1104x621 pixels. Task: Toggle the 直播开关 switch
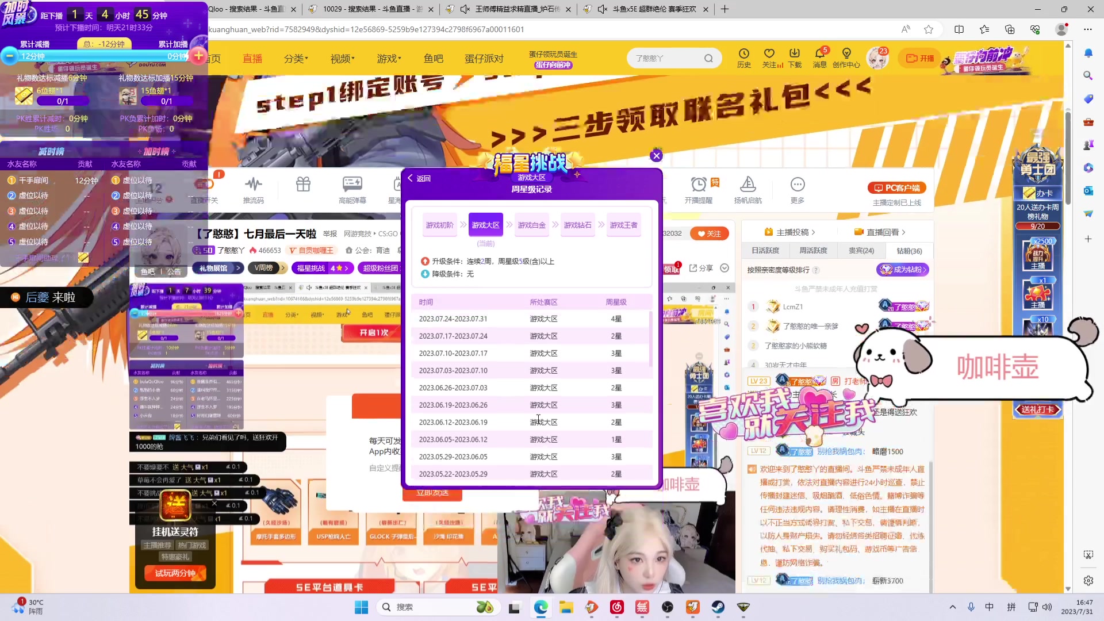click(204, 185)
